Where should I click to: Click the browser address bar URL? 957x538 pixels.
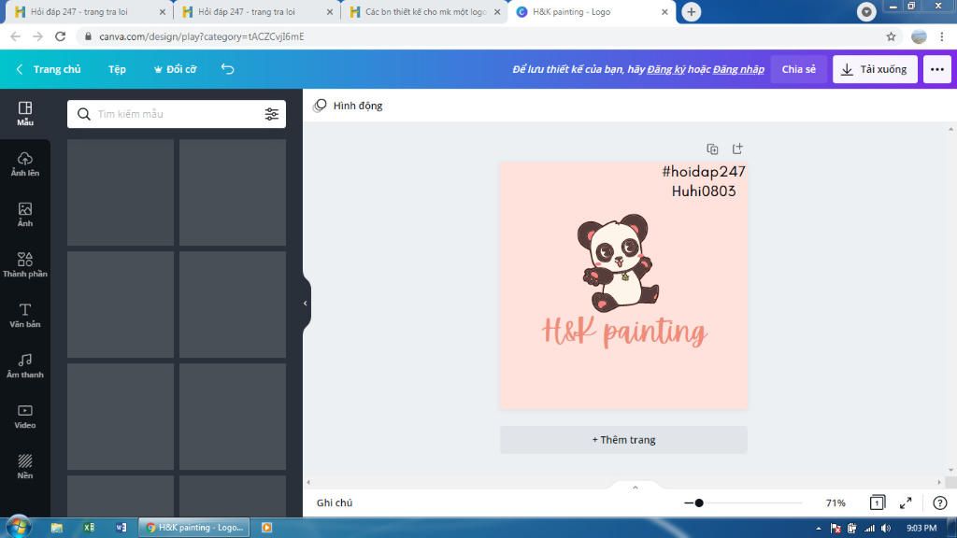point(202,36)
